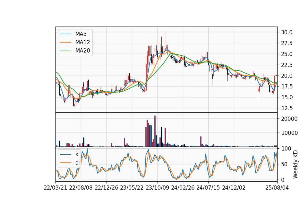Click the MA20 legend label
This screenshot has width=308, height=221.
coord(82,51)
